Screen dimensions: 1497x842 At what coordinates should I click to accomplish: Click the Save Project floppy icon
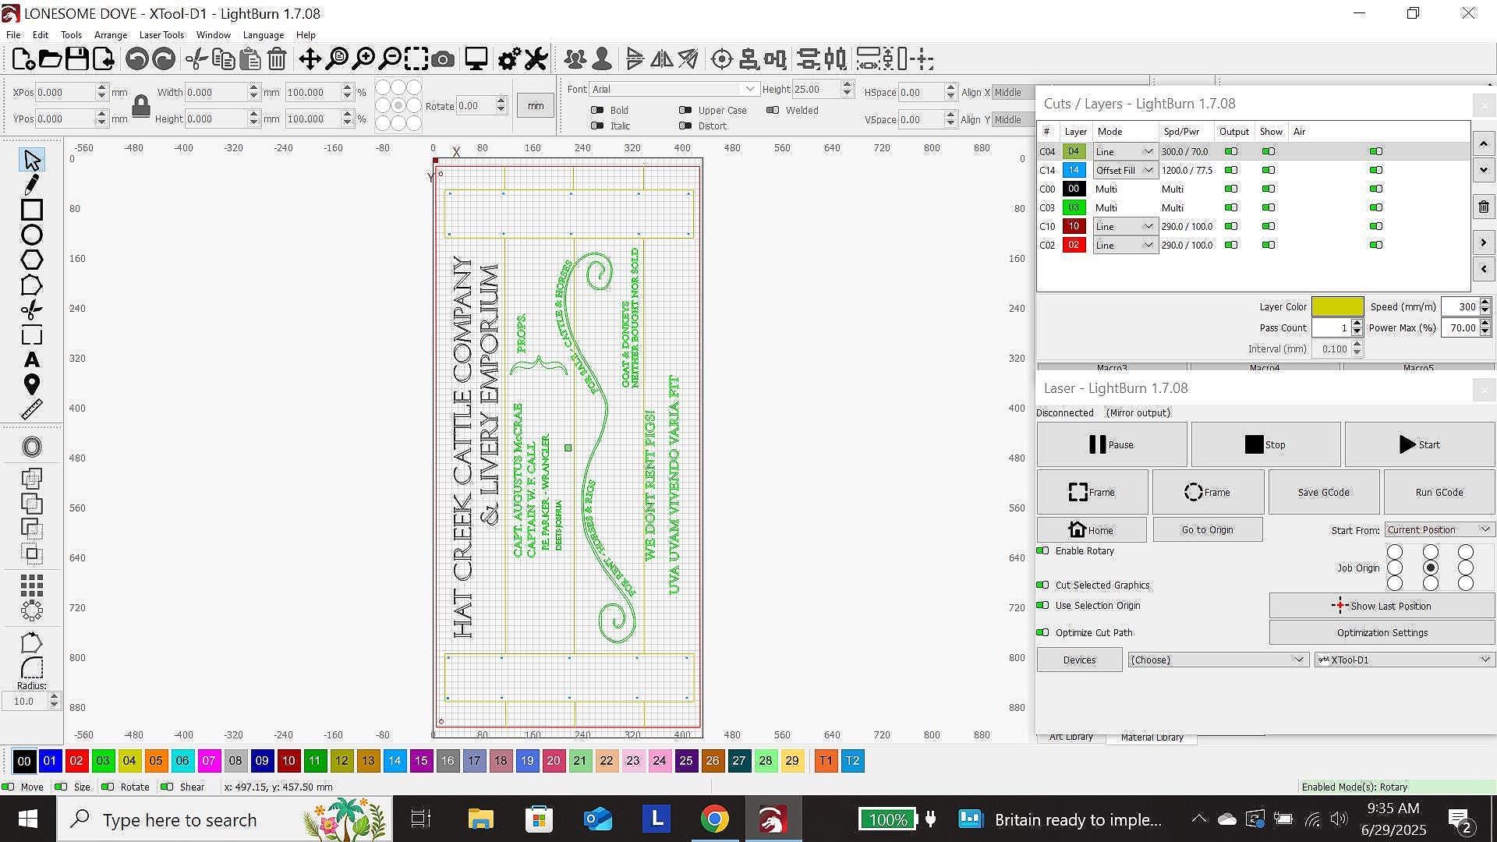76,59
